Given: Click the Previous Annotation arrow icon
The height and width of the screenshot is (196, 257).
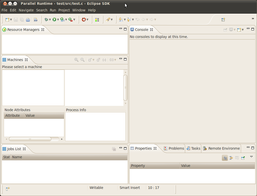Looking at the screenshot, I should 129,20.
